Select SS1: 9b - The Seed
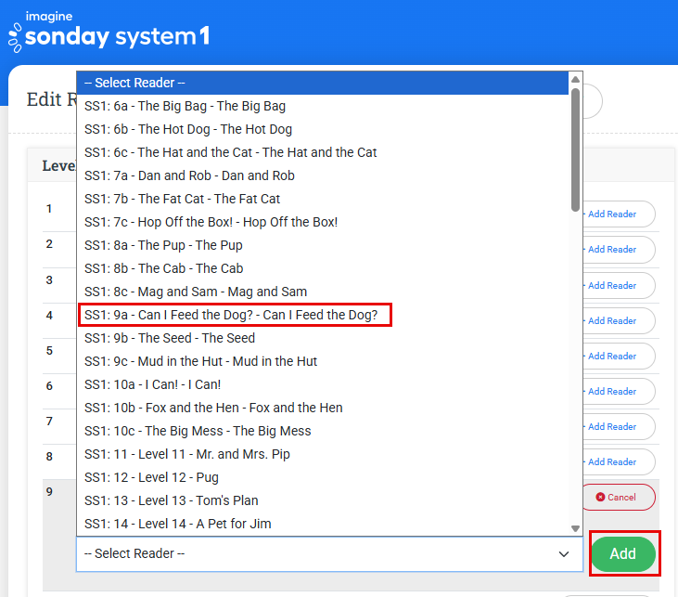The height and width of the screenshot is (597, 678). pyautogui.click(x=323, y=338)
